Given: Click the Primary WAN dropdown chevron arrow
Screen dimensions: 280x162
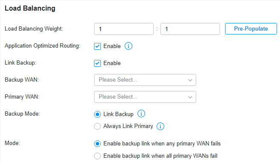Looking at the screenshot, I should click(x=190, y=97).
